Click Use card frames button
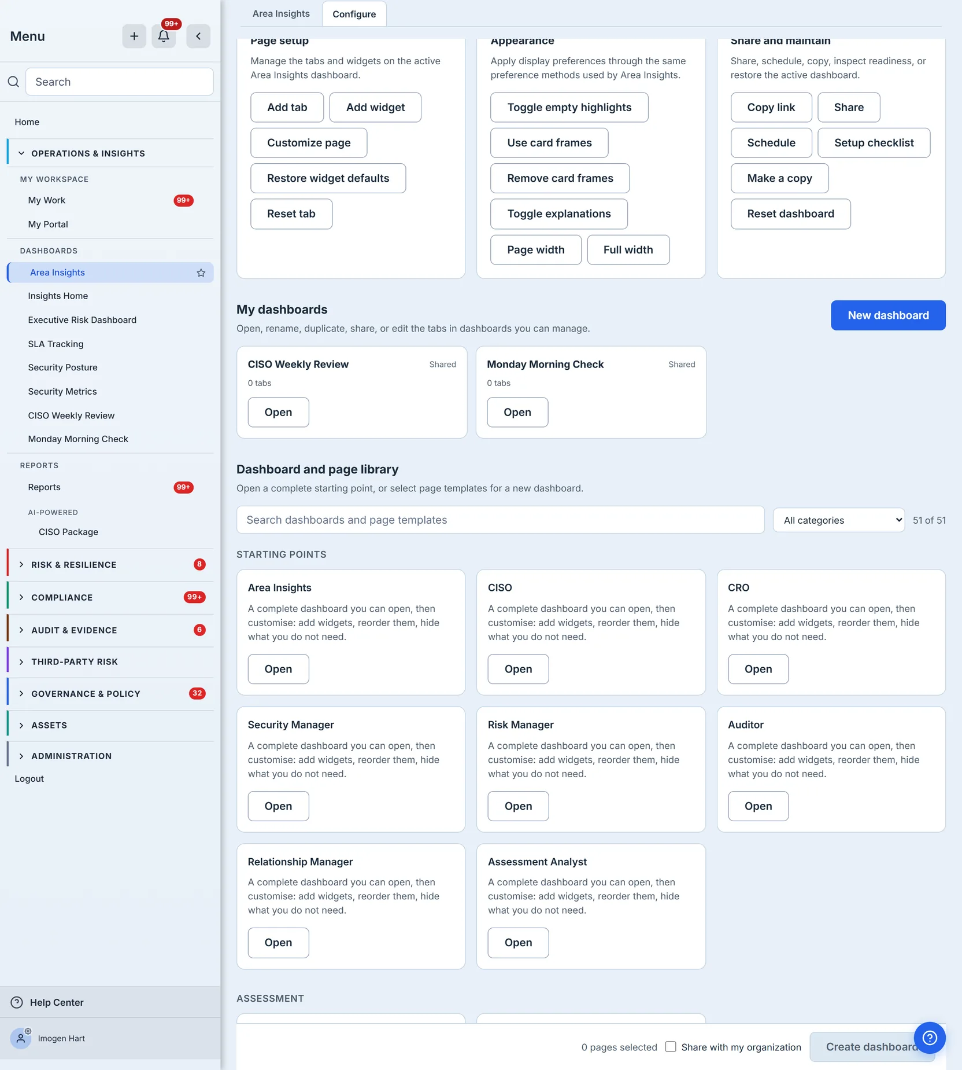 (549, 143)
